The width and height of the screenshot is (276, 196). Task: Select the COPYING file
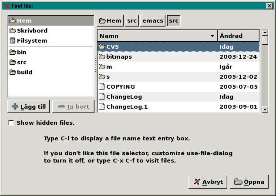[178, 87]
